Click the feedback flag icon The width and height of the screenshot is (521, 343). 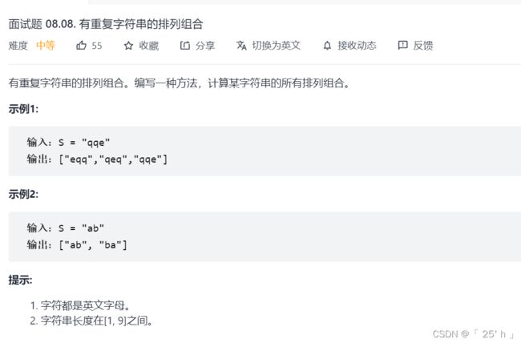tap(402, 45)
